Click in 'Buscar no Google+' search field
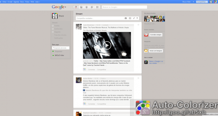Screen dimensions: 218x116 pos(124,7)
